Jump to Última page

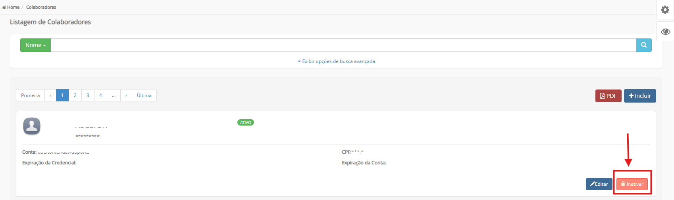pos(144,95)
